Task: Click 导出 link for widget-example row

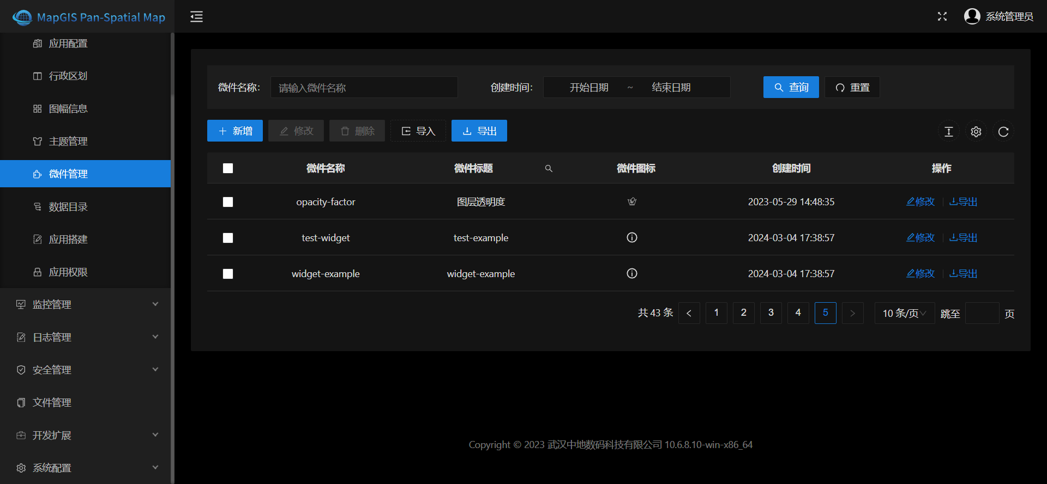Action: coord(964,273)
